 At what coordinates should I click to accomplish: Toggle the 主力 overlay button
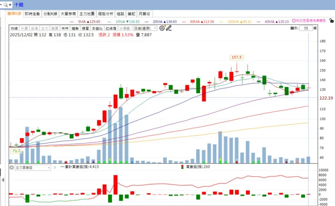tap(45, 28)
